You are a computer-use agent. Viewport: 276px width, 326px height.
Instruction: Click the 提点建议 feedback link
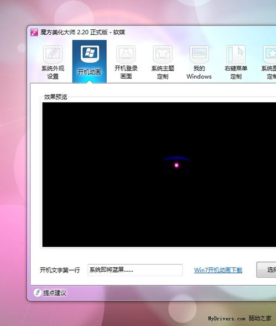click(x=54, y=293)
